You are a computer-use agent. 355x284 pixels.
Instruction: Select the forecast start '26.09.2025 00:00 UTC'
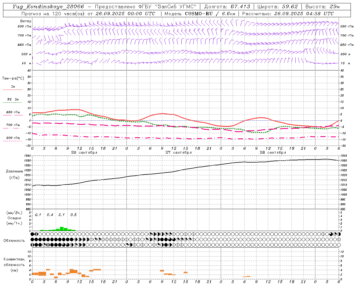pyautogui.click(x=125, y=14)
